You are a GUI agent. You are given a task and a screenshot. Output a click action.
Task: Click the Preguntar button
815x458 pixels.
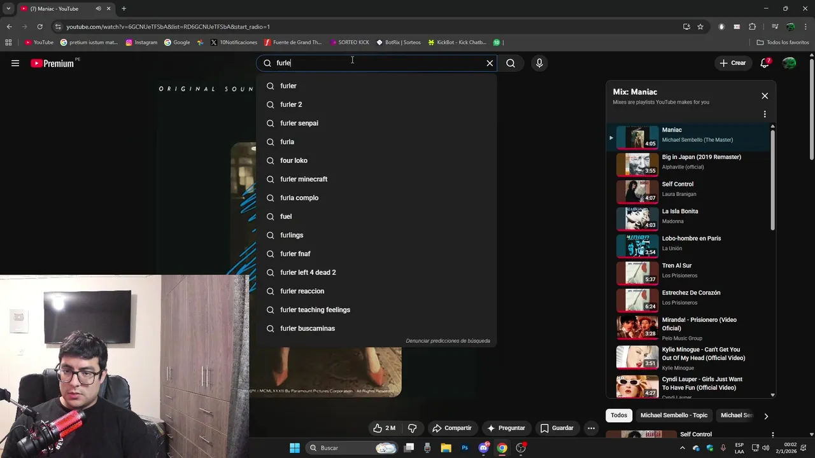(x=506, y=428)
